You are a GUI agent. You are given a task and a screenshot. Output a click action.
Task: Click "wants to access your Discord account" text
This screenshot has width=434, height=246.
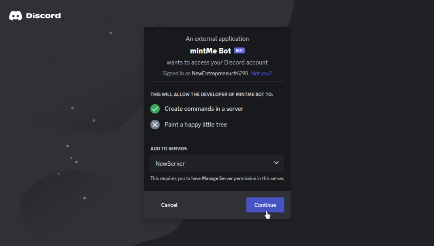[x=217, y=62]
